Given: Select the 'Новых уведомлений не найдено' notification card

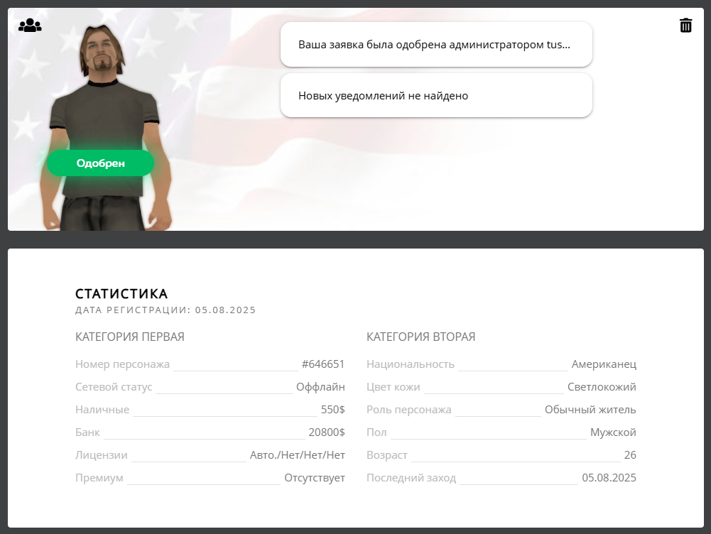Looking at the screenshot, I should [436, 96].
